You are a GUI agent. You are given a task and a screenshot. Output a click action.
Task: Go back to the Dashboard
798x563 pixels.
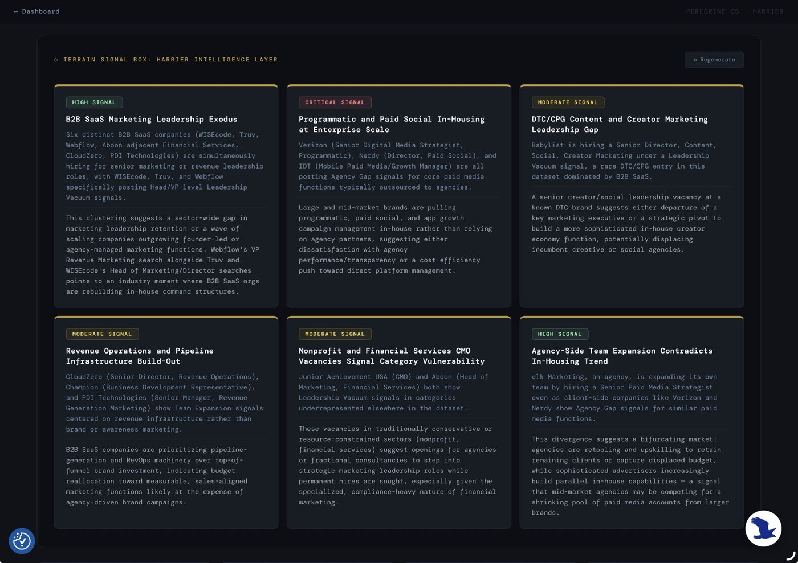tap(36, 11)
